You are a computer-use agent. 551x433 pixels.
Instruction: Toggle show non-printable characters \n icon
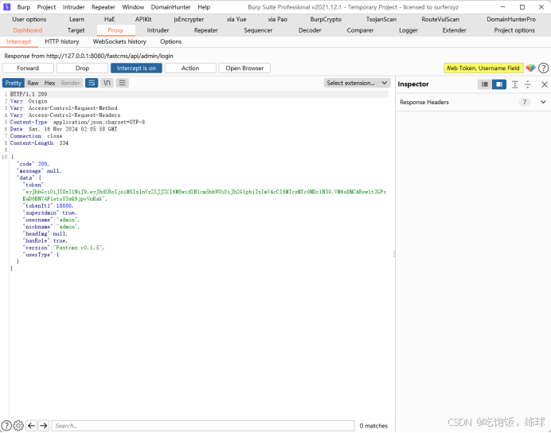point(107,83)
